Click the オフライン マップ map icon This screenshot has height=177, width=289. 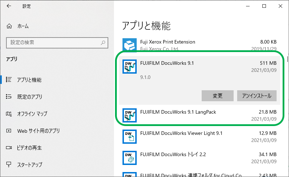(9, 114)
